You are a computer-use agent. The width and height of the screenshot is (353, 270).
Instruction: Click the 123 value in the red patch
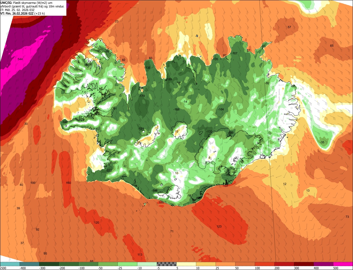point(219,227)
